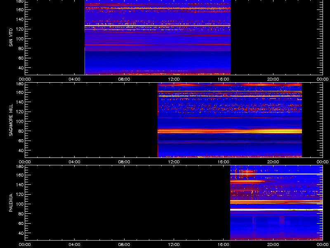Select the 40 tick label on PALEHUA axis
330x248 pixels.
click(21, 233)
